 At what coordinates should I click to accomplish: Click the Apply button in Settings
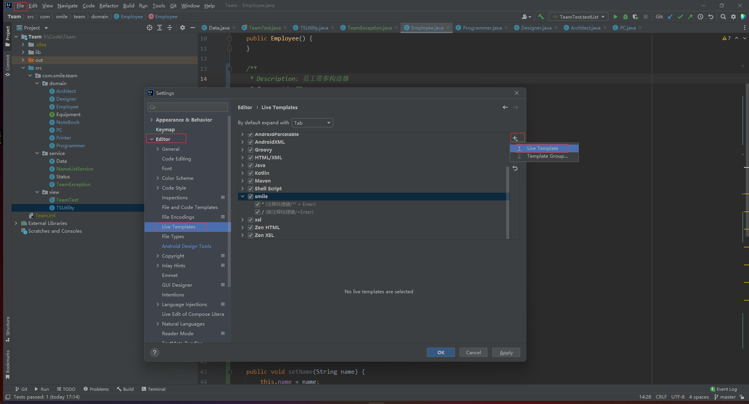tap(506, 352)
